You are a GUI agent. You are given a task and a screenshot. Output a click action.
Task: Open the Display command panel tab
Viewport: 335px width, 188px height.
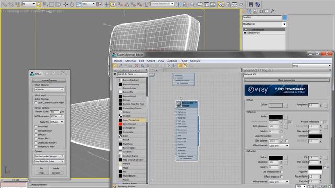pyautogui.click(x=266, y=11)
